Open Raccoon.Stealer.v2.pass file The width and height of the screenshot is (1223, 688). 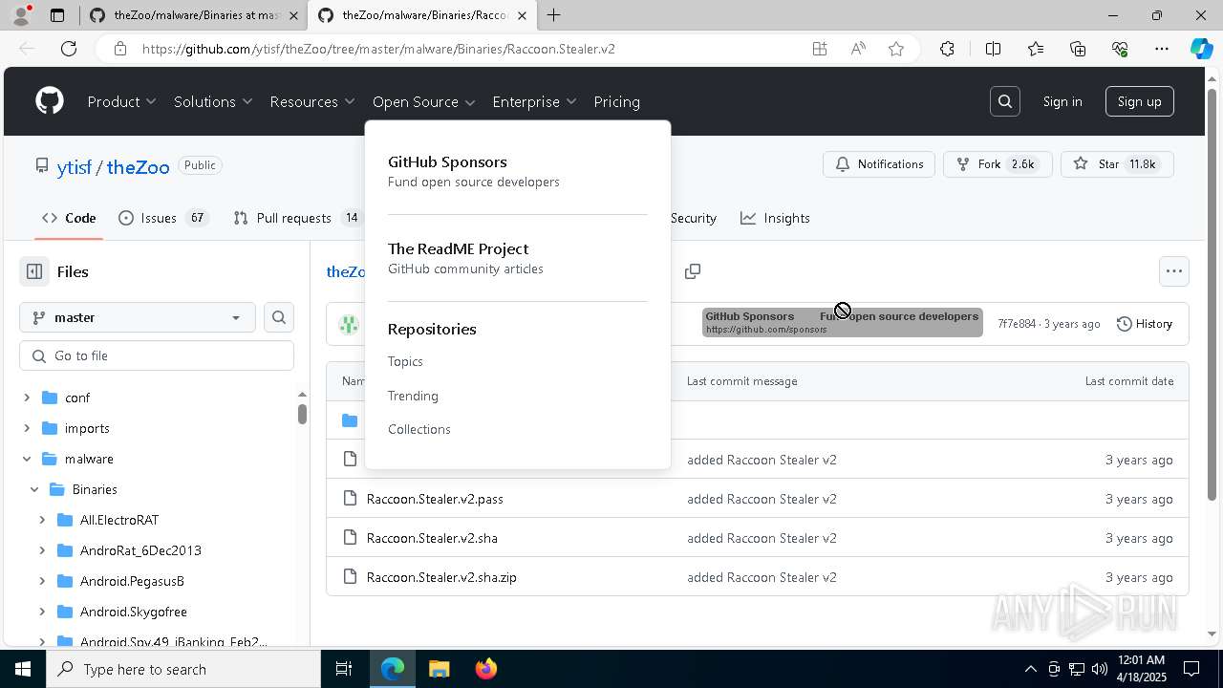pyautogui.click(x=435, y=499)
